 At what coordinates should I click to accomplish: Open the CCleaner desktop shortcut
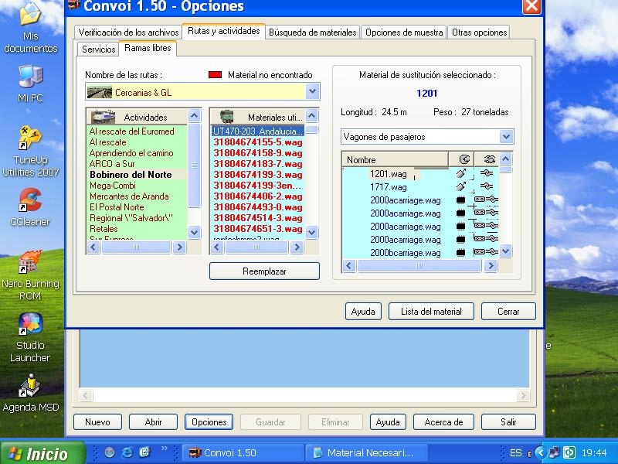30,200
